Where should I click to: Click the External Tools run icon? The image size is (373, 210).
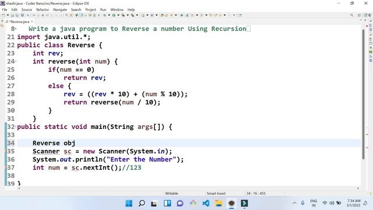(x=132, y=15)
